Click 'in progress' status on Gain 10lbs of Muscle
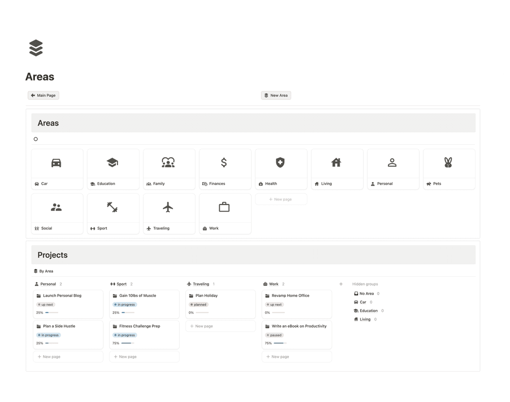 125,304
